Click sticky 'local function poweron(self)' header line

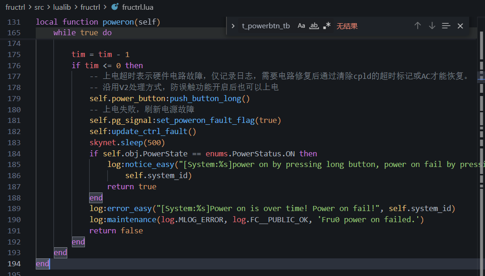pyautogui.click(x=98, y=22)
